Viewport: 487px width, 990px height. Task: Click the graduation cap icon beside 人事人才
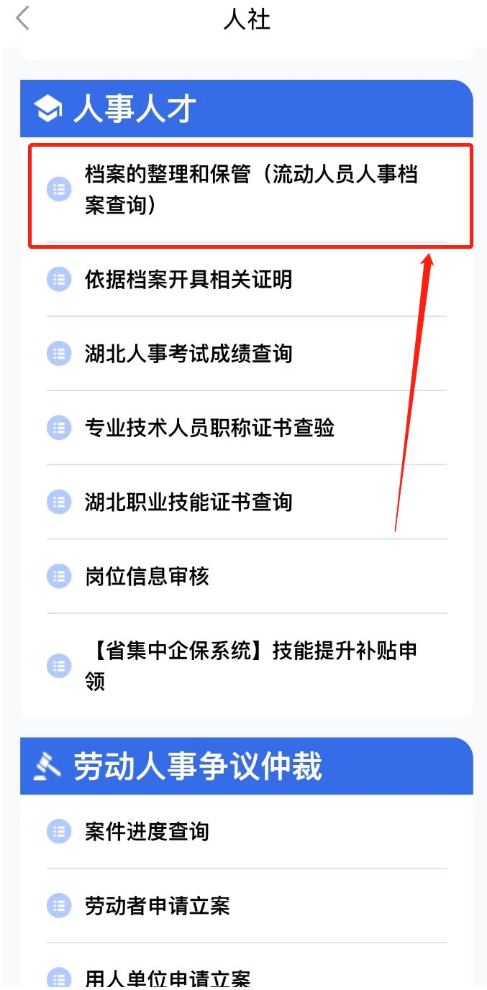click(48, 109)
